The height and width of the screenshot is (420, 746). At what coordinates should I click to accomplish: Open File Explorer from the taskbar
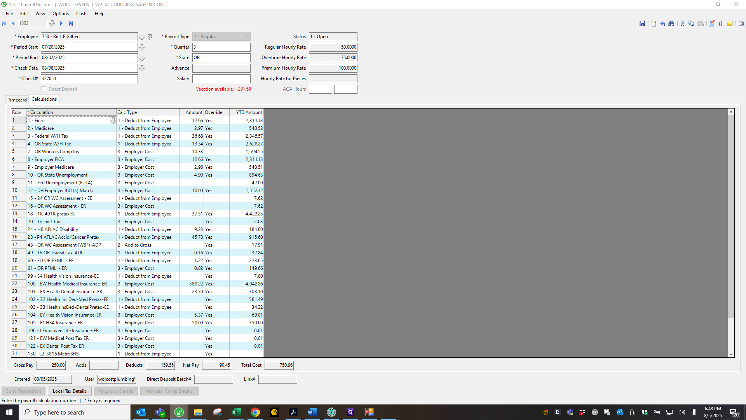(198, 412)
